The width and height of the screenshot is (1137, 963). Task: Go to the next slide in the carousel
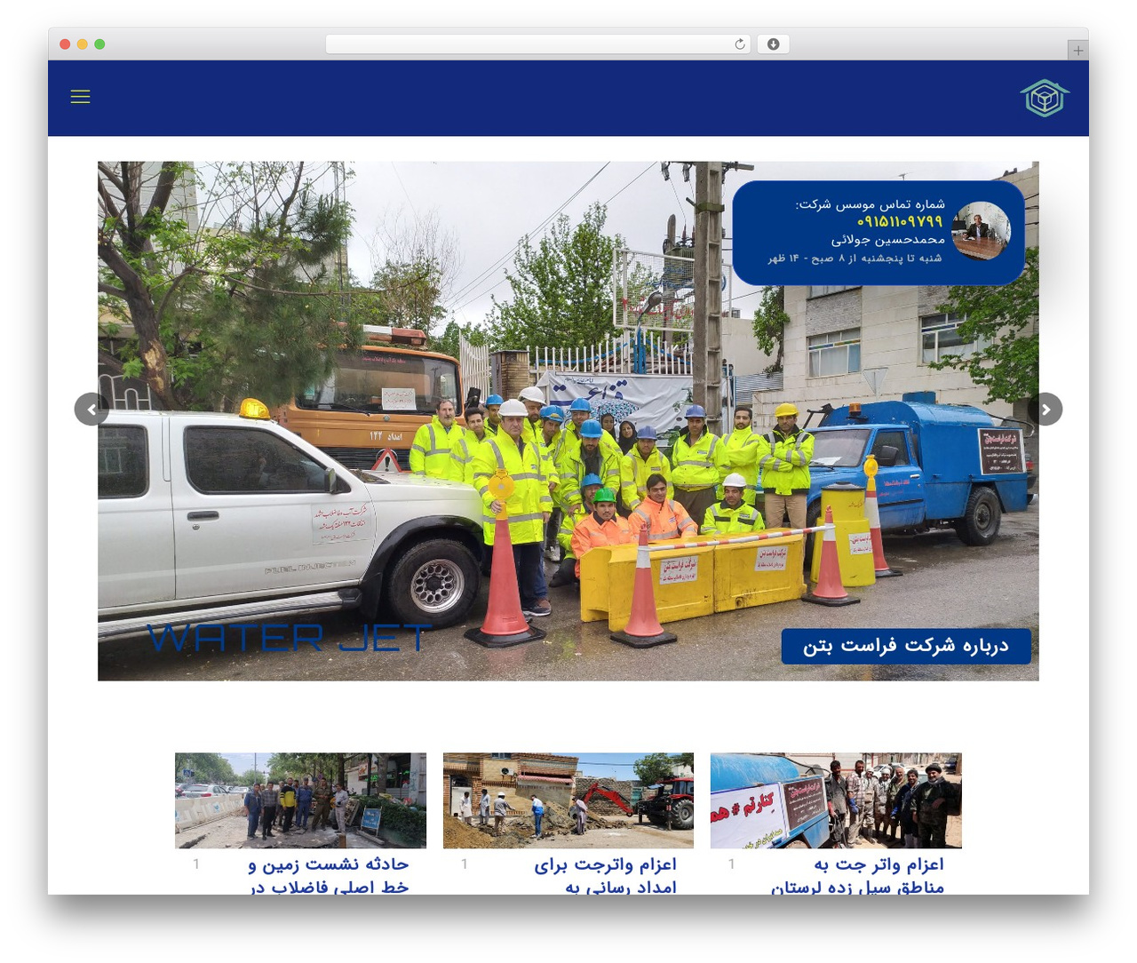pos(1046,410)
